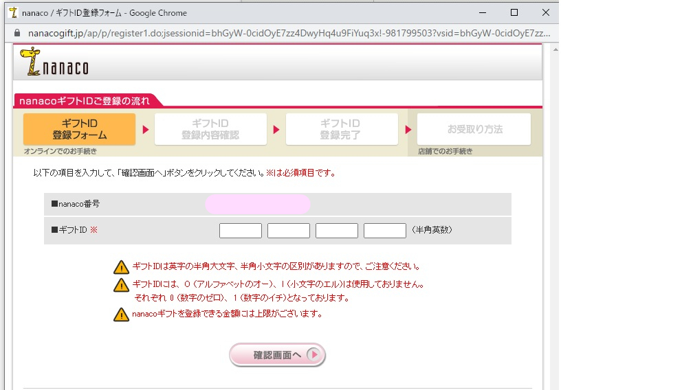Screen dimensions: 693x390
Task: Select the お受取り方法 step
Action: coord(474,129)
